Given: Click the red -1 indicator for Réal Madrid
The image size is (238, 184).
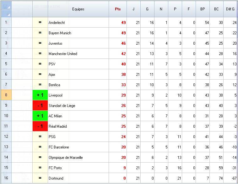Looking at the screenshot, I should pyautogui.click(x=40, y=126).
